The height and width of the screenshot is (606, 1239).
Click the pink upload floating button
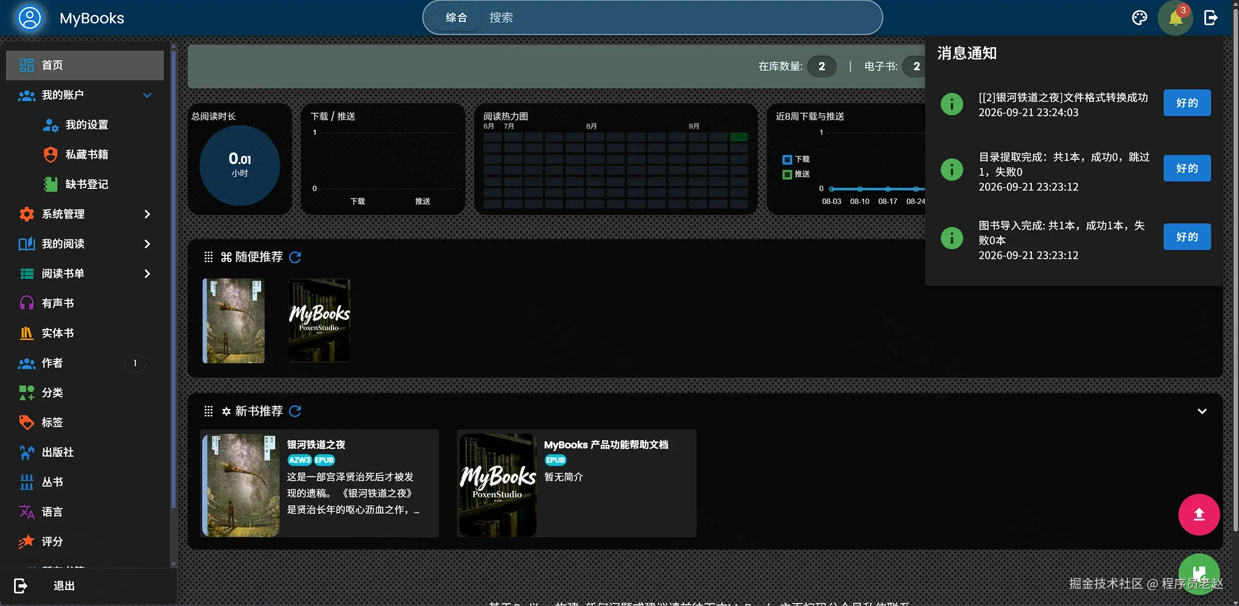[1199, 515]
